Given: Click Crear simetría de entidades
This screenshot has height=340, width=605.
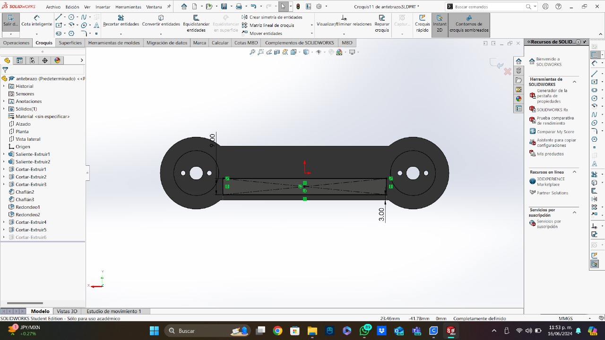Looking at the screenshot, I should (272, 17).
